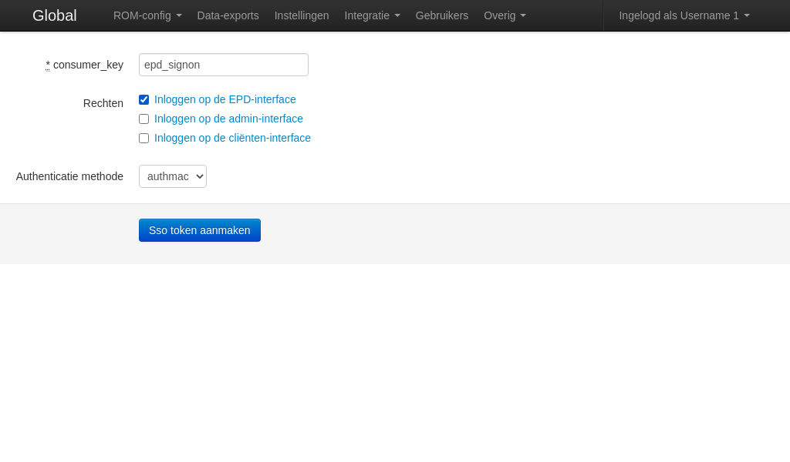Image resolution: width=790 pixels, height=462 pixels.
Task: Click the 'Inloggen op de admin-interface' label text
Action: 228,119
